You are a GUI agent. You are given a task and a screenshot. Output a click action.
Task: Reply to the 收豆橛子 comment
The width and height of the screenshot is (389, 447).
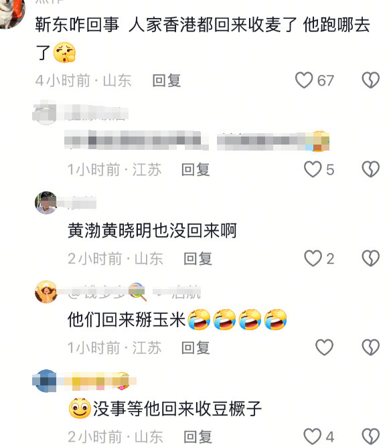[198, 436]
